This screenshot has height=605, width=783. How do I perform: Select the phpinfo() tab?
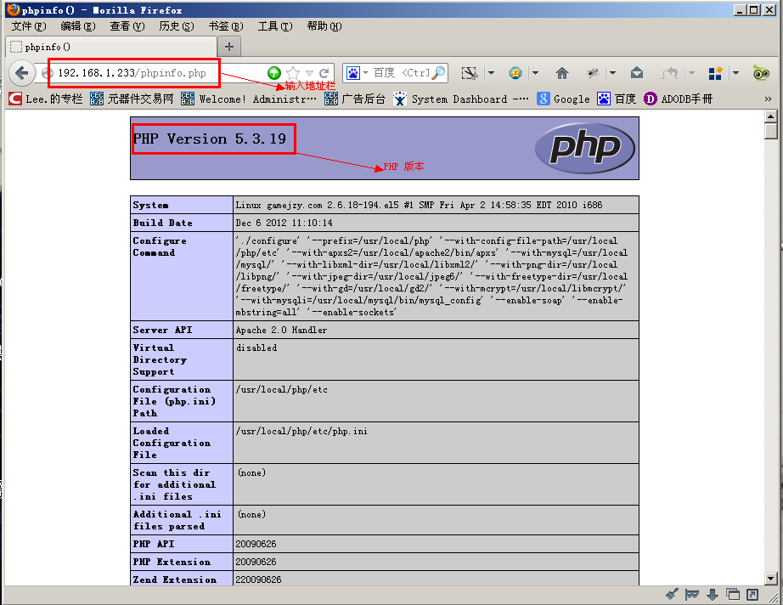pos(112,47)
